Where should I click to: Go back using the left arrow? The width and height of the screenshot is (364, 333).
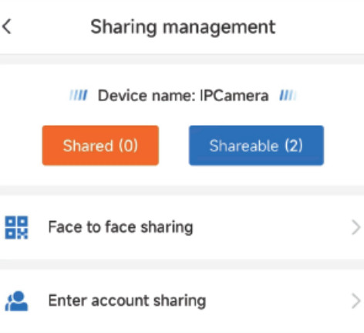pos(7,26)
